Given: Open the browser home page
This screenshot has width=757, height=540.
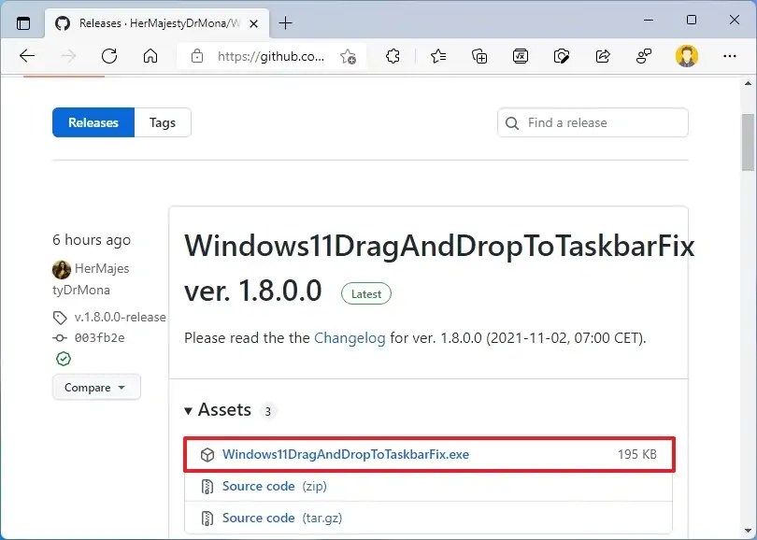Looking at the screenshot, I should point(150,56).
